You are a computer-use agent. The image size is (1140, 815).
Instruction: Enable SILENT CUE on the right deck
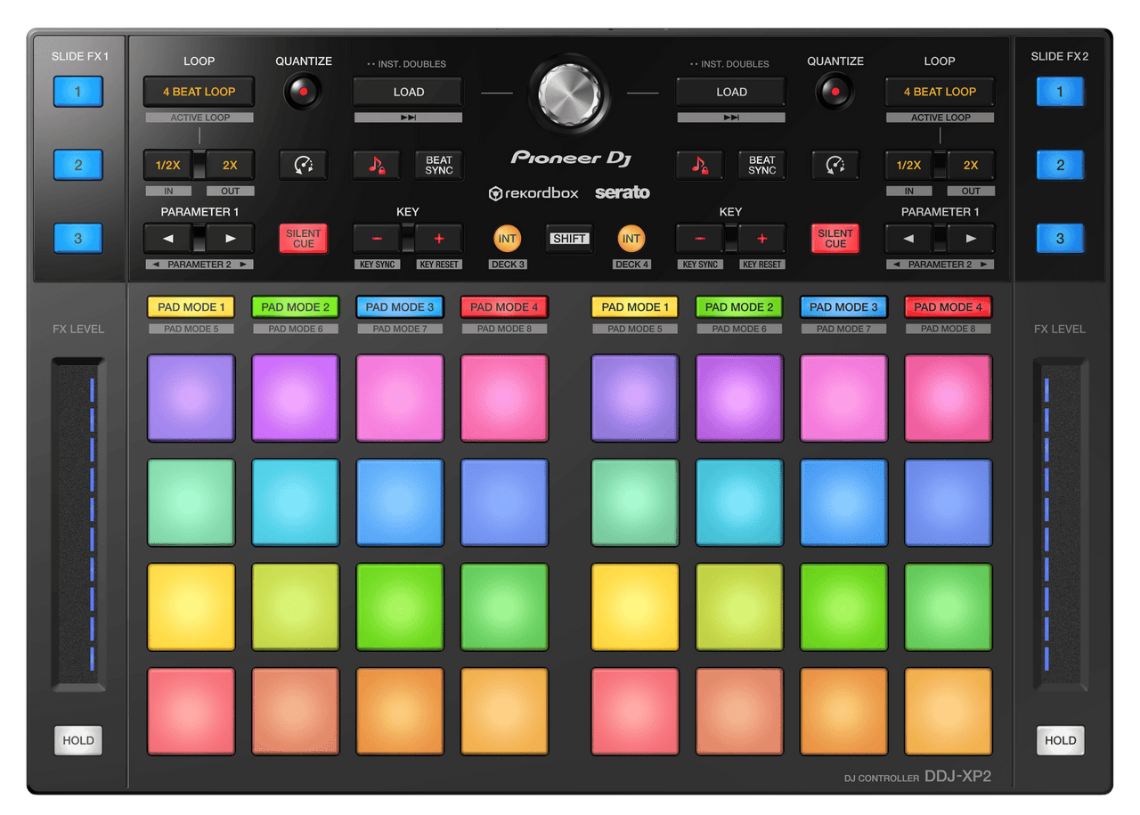pos(835,239)
